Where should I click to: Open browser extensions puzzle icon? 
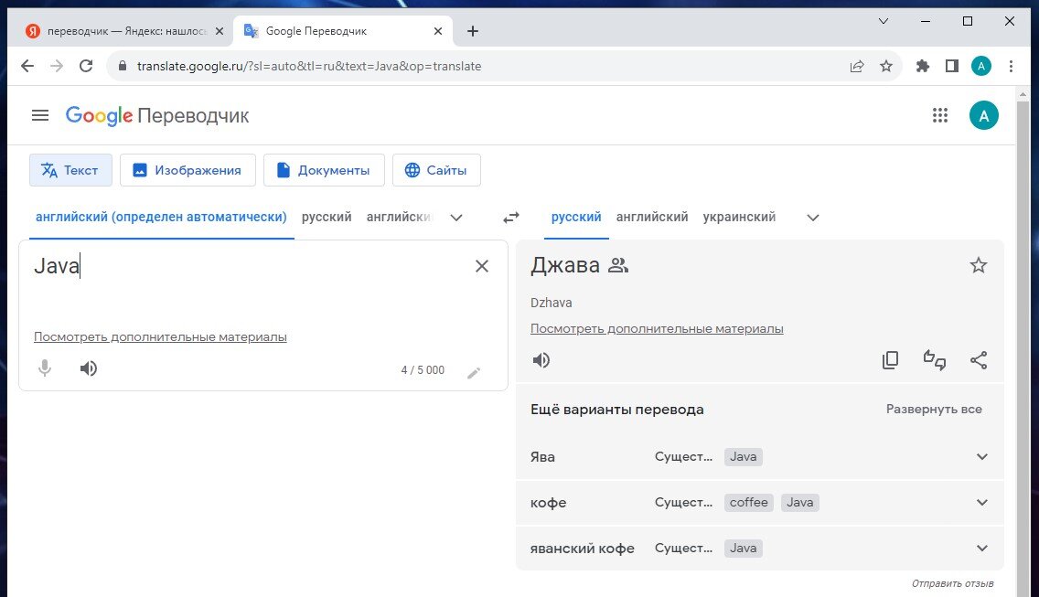click(922, 66)
